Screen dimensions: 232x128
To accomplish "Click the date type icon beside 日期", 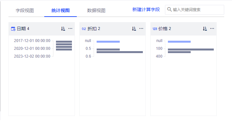I will (13, 29).
